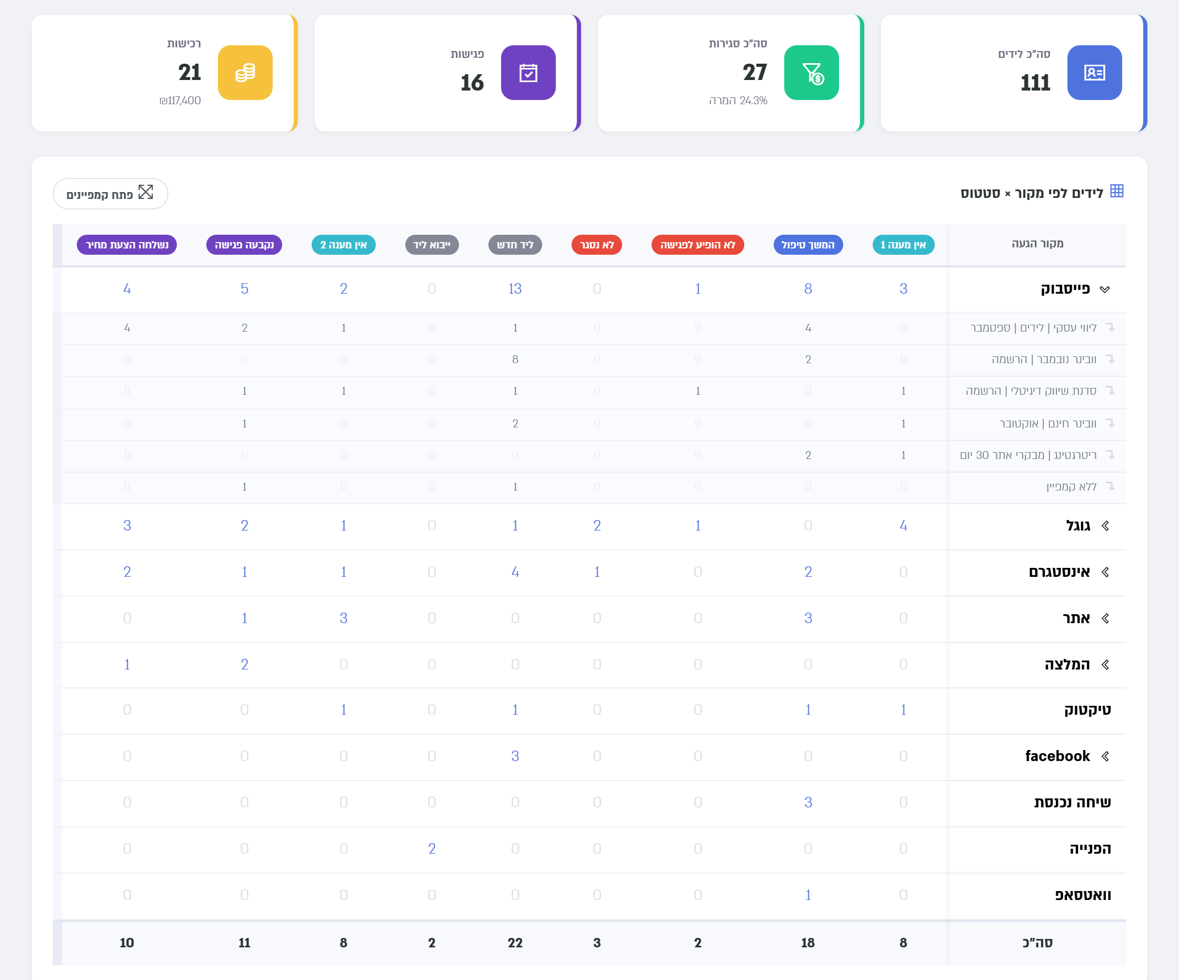Click the expand arrows icon in פתח קמפיינים button
Viewport: 1179px width, 980px height.
point(146,192)
